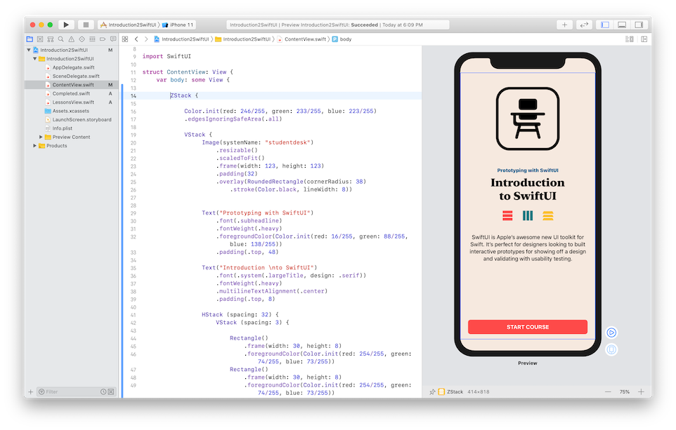Choose the Introduction2SwiftUI scheme in the toolbar
Screen dimensions: 676x430
click(x=128, y=25)
